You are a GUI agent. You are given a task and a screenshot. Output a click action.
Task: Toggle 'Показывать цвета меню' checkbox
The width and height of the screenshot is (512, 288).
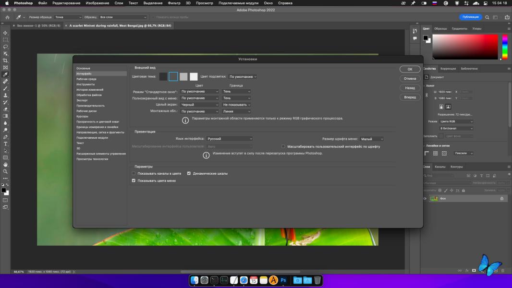point(134,180)
